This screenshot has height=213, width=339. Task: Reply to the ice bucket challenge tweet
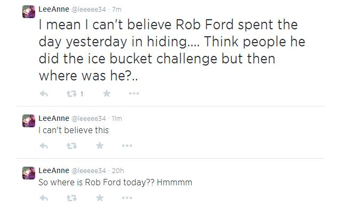(44, 94)
